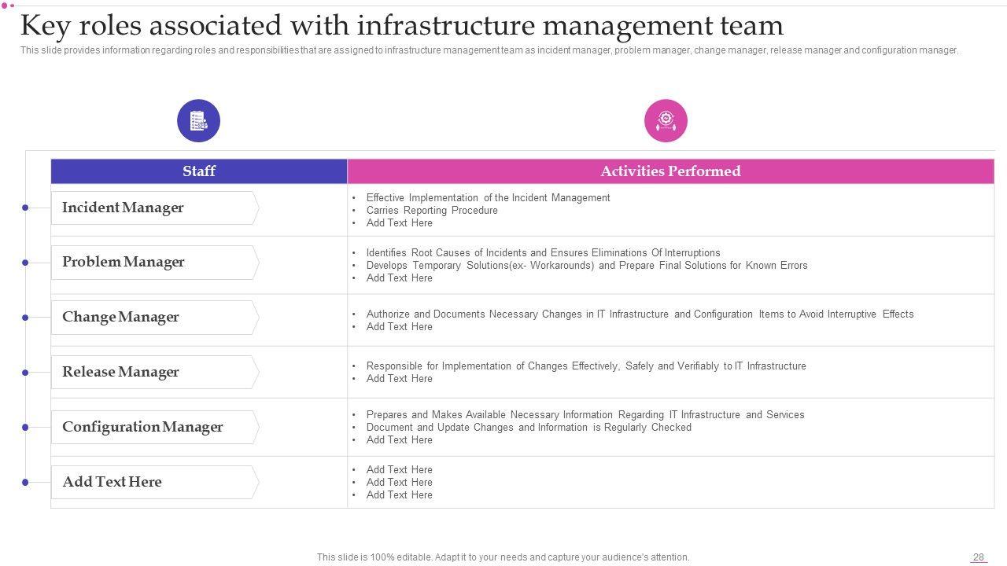
Task: Click the pink target icon above Activities
Action: (666, 121)
